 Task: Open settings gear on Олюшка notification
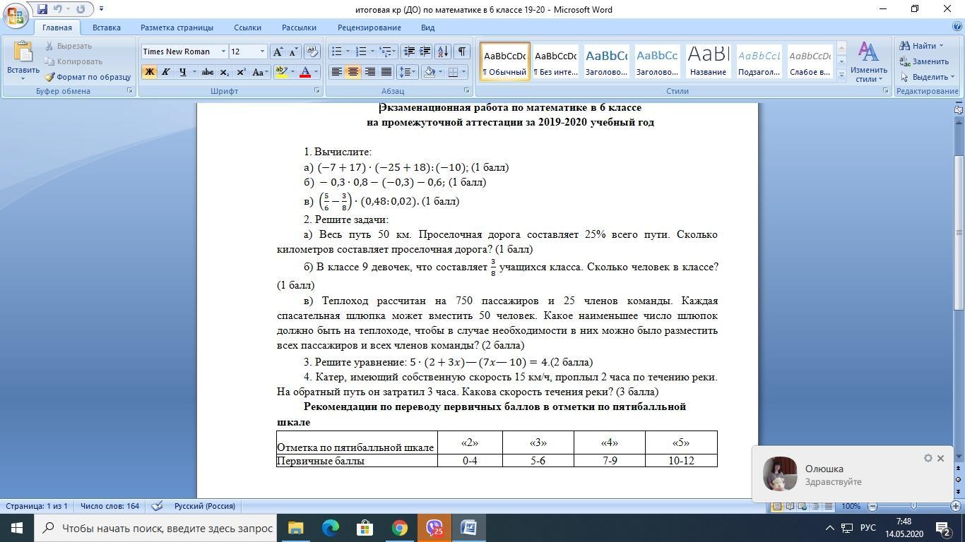pos(928,459)
